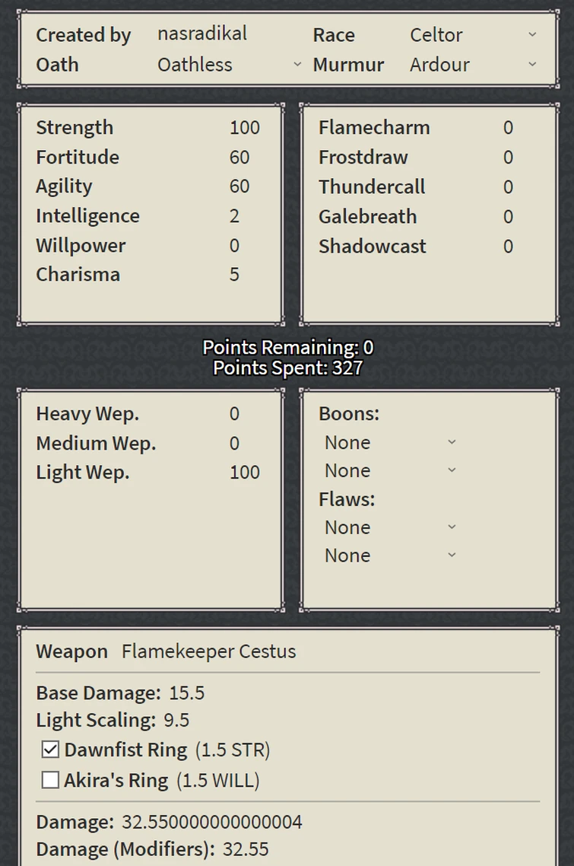Select the Shadowcast value of 0
The width and height of the screenshot is (574, 866).
pyautogui.click(x=508, y=247)
